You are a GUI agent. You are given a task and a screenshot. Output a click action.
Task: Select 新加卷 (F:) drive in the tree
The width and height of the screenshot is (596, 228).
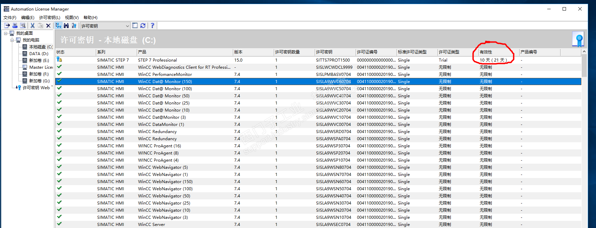[39, 74]
